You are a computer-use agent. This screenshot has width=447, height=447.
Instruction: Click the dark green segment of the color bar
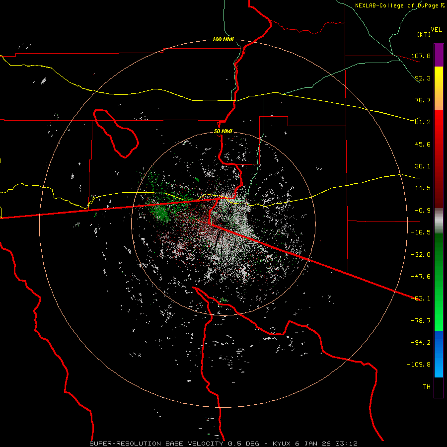439,257
